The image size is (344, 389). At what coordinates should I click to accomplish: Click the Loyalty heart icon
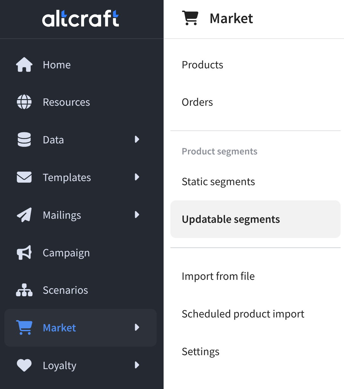[x=24, y=365]
